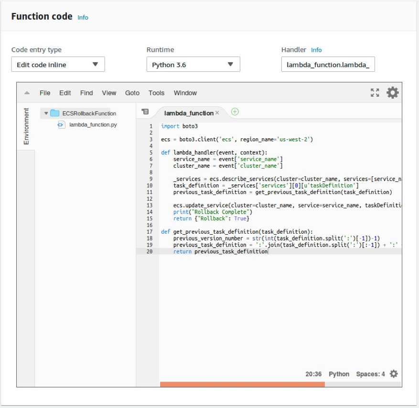
Task: Change language mode via Python status label
Action: click(x=339, y=374)
